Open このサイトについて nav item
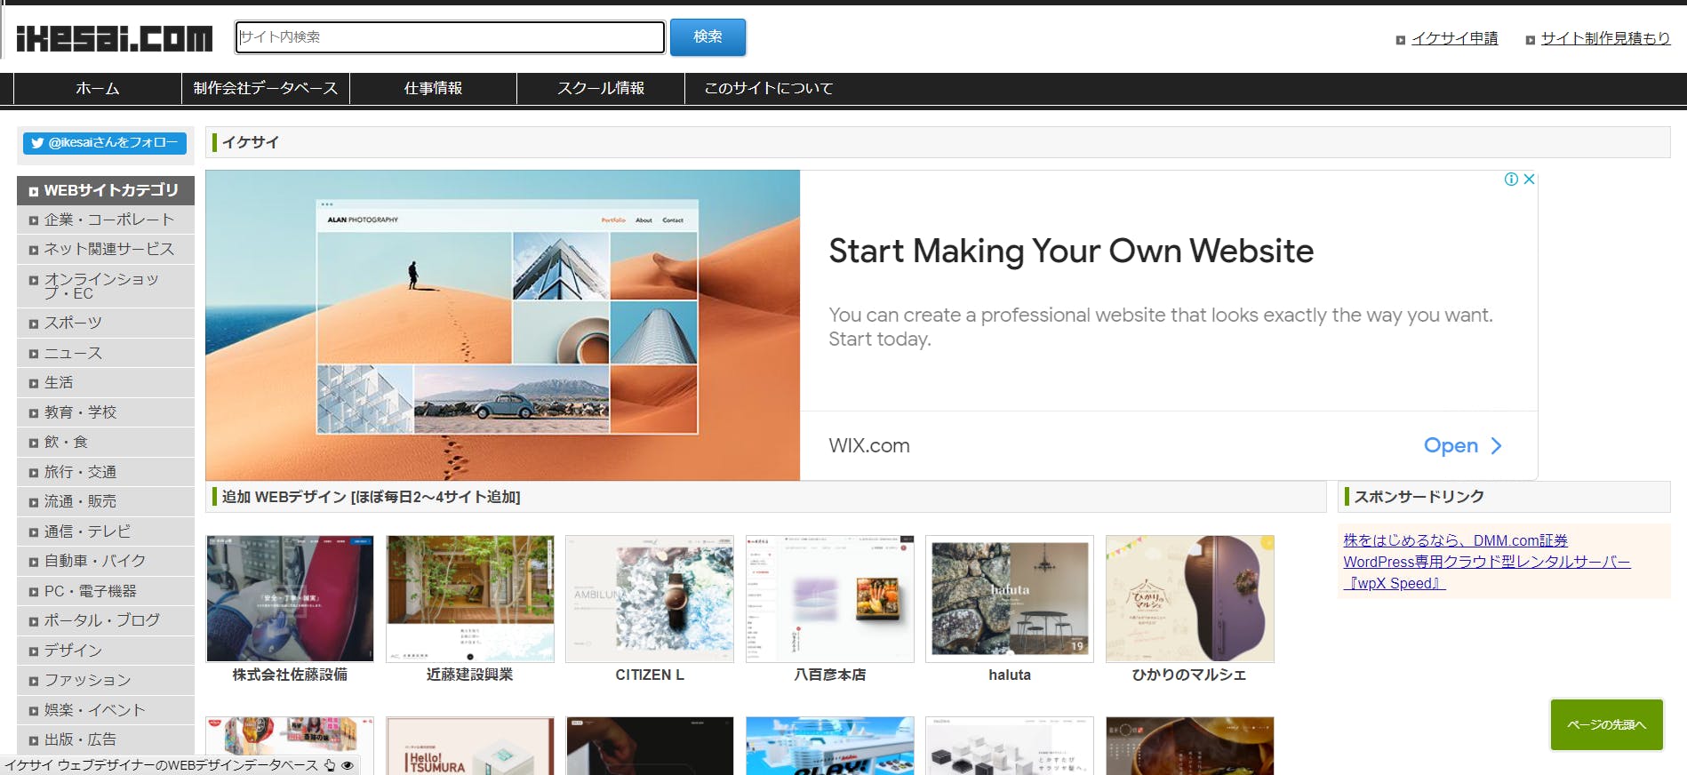Image resolution: width=1687 pixels, height=775 pixels. click(769, 88)
